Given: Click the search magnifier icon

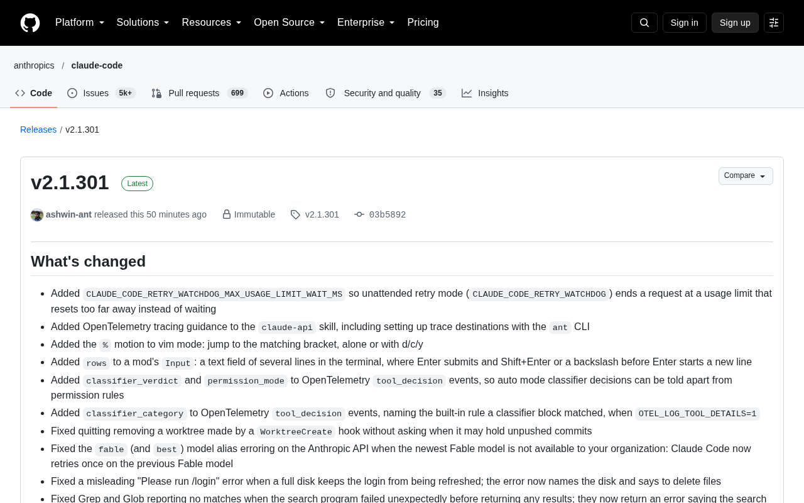Looking at the screenshot, I should tap(644, 23).
